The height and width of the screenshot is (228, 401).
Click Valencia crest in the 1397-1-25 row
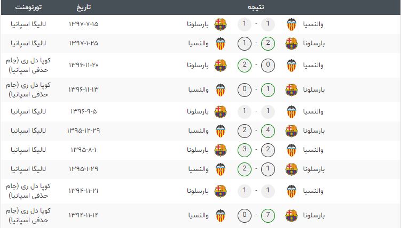coord(221,44)
